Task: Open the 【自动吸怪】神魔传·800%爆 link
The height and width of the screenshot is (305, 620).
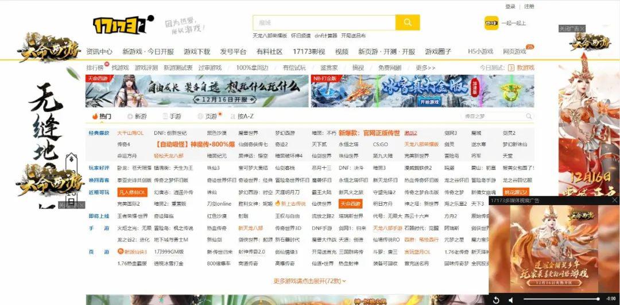Action: pos(194,144)
